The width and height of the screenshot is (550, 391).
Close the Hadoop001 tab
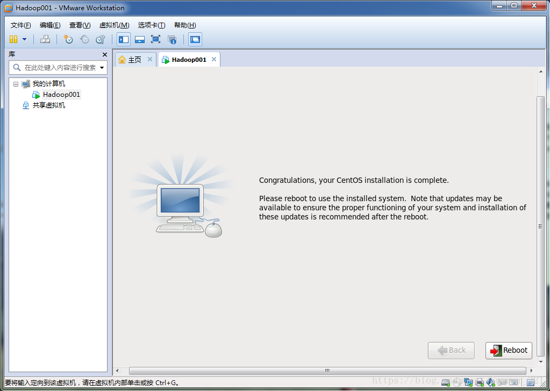tap(213, 59)
